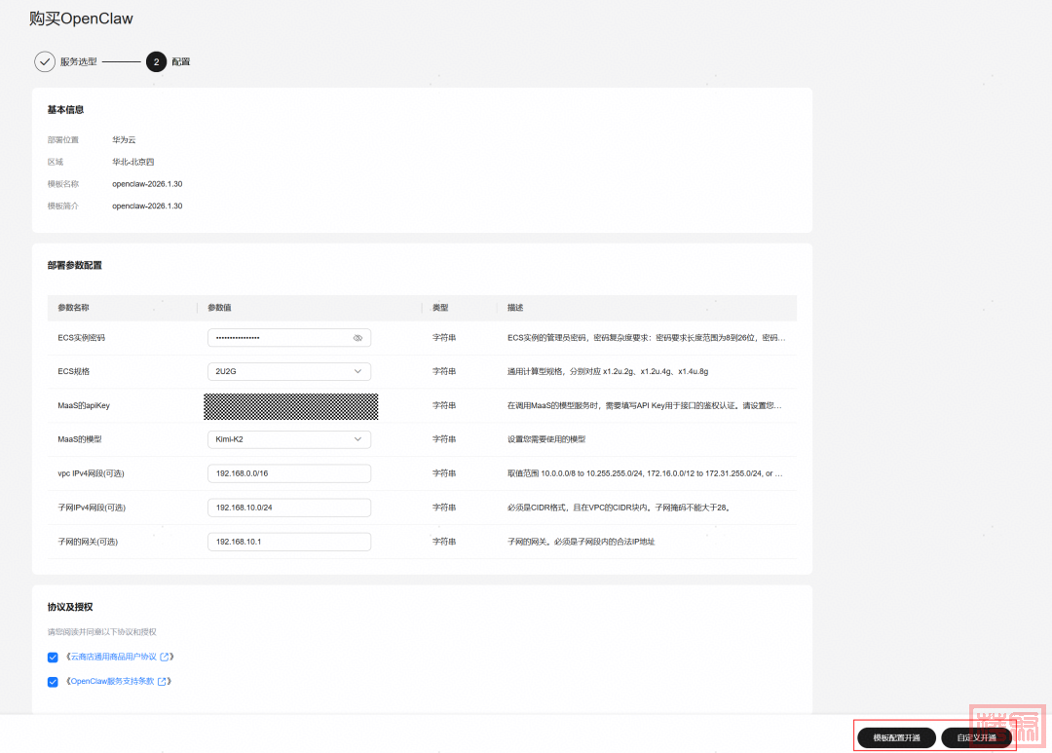1052x753 pixels.
Task: Click the 自定义开通 button
Action: click(x=976, y=737)
